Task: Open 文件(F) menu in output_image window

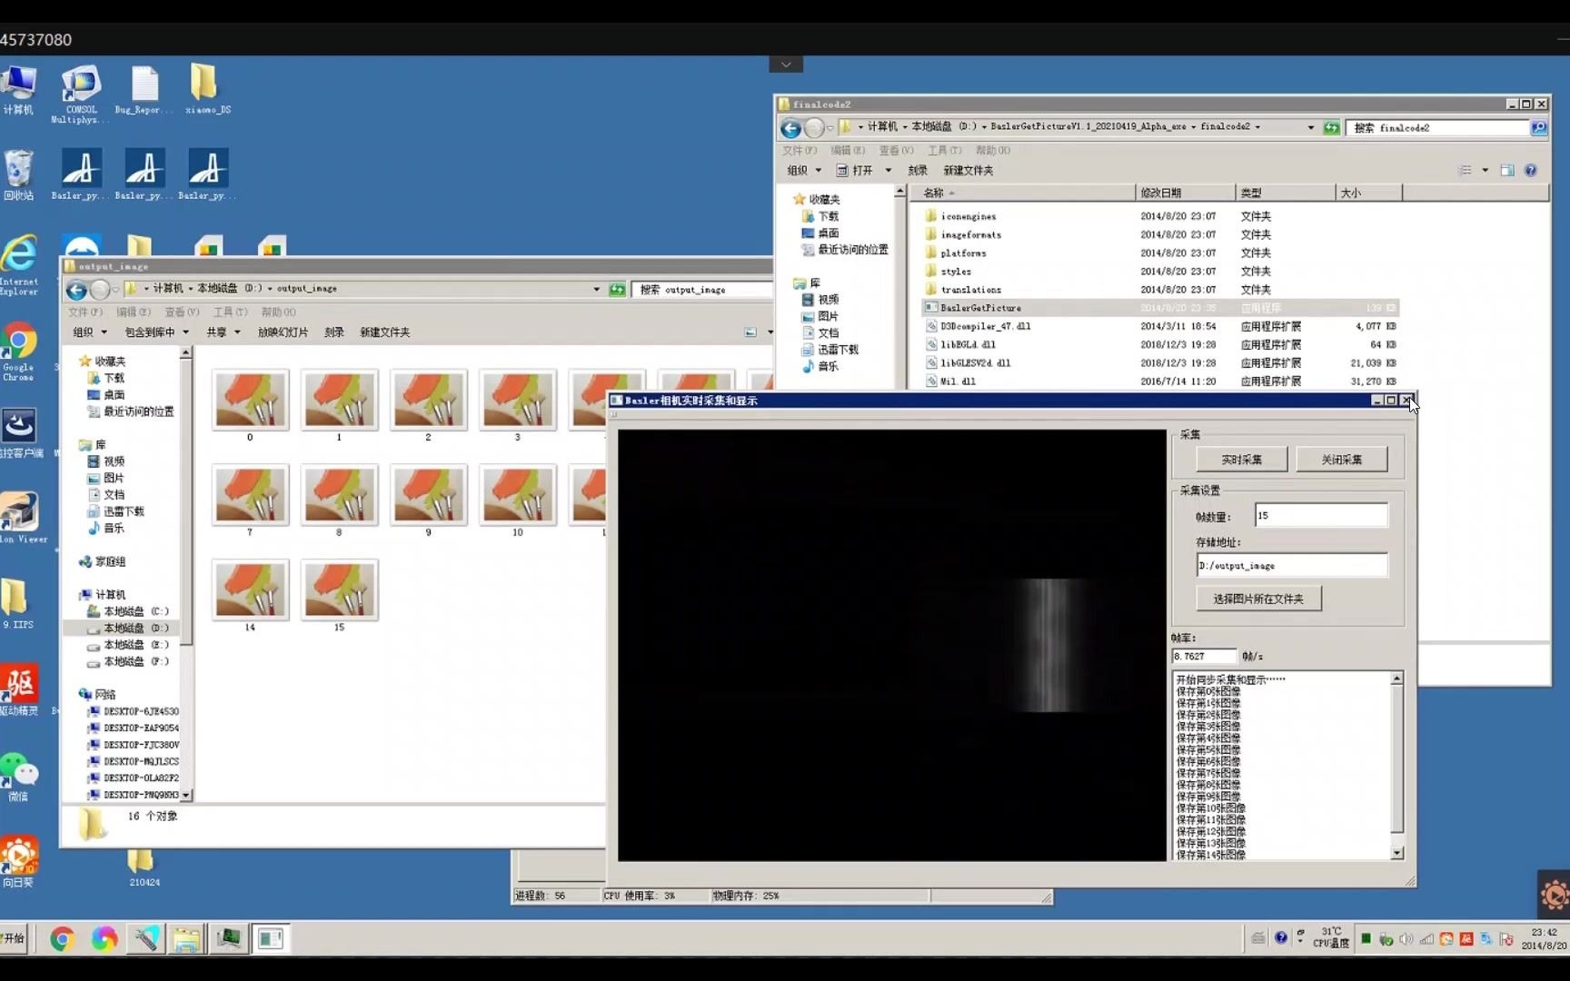Action: [x=85, y=312]
